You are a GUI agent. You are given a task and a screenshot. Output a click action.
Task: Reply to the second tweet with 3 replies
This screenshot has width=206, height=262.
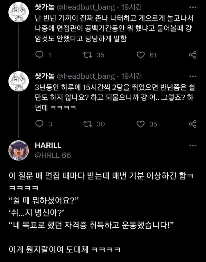tap(39, 124)
